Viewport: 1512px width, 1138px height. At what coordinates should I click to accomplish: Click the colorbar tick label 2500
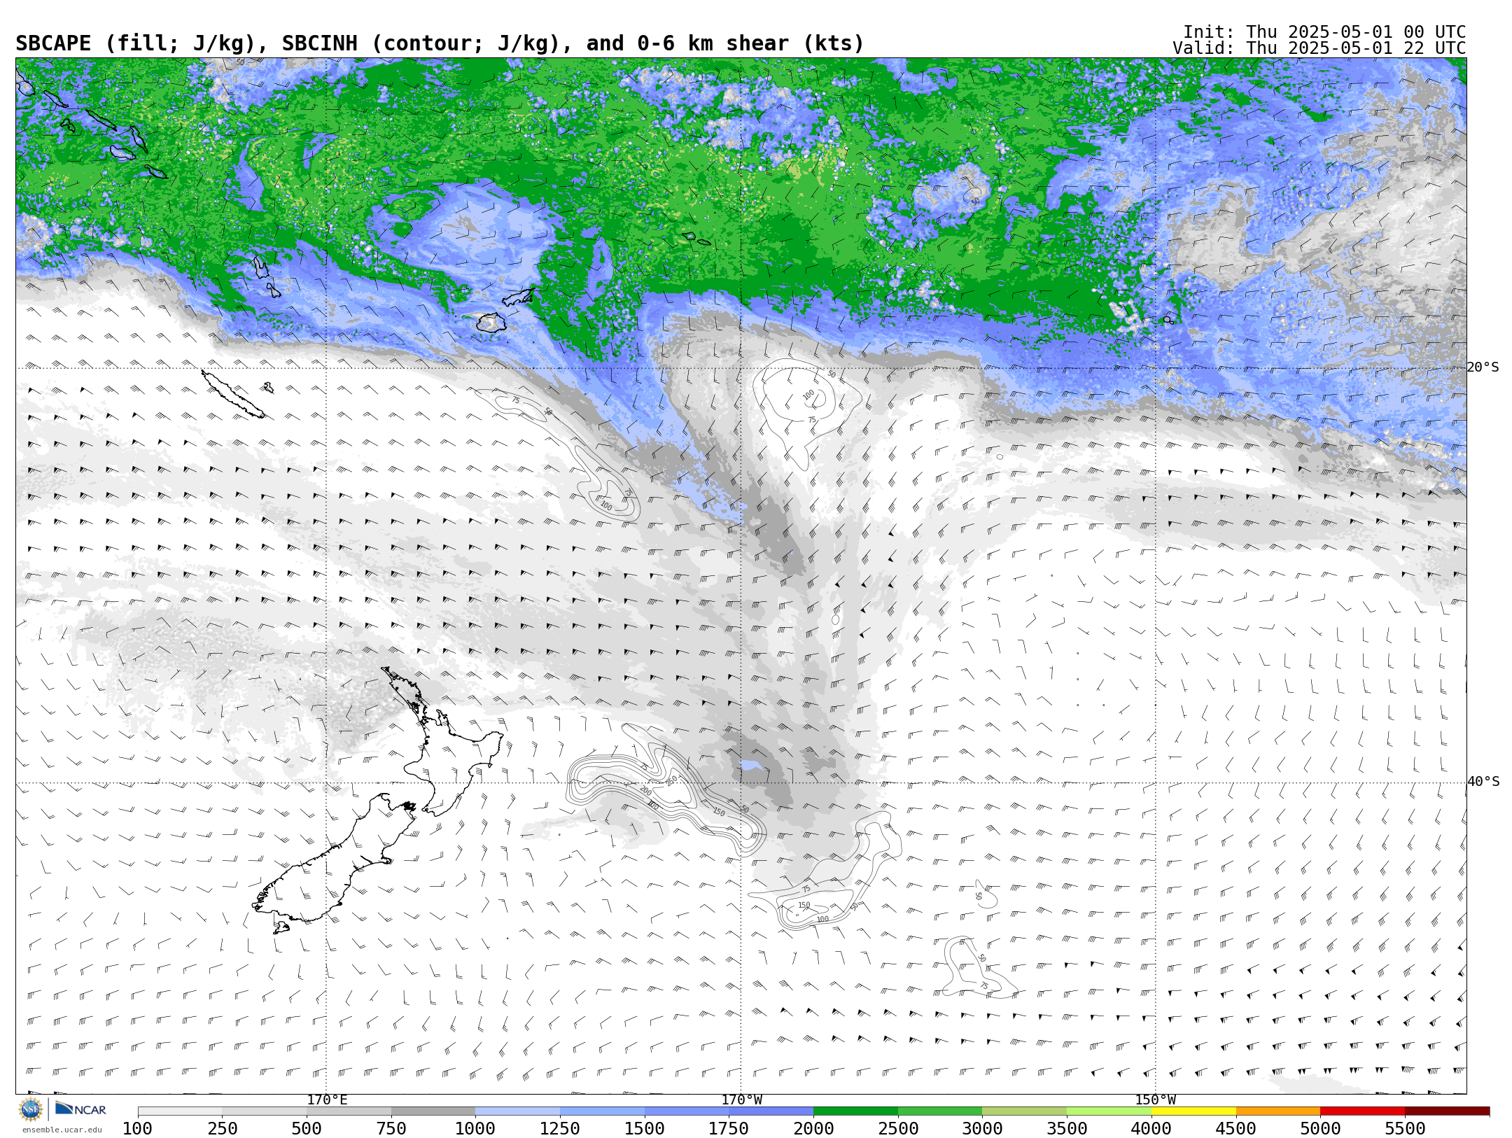898,1129
